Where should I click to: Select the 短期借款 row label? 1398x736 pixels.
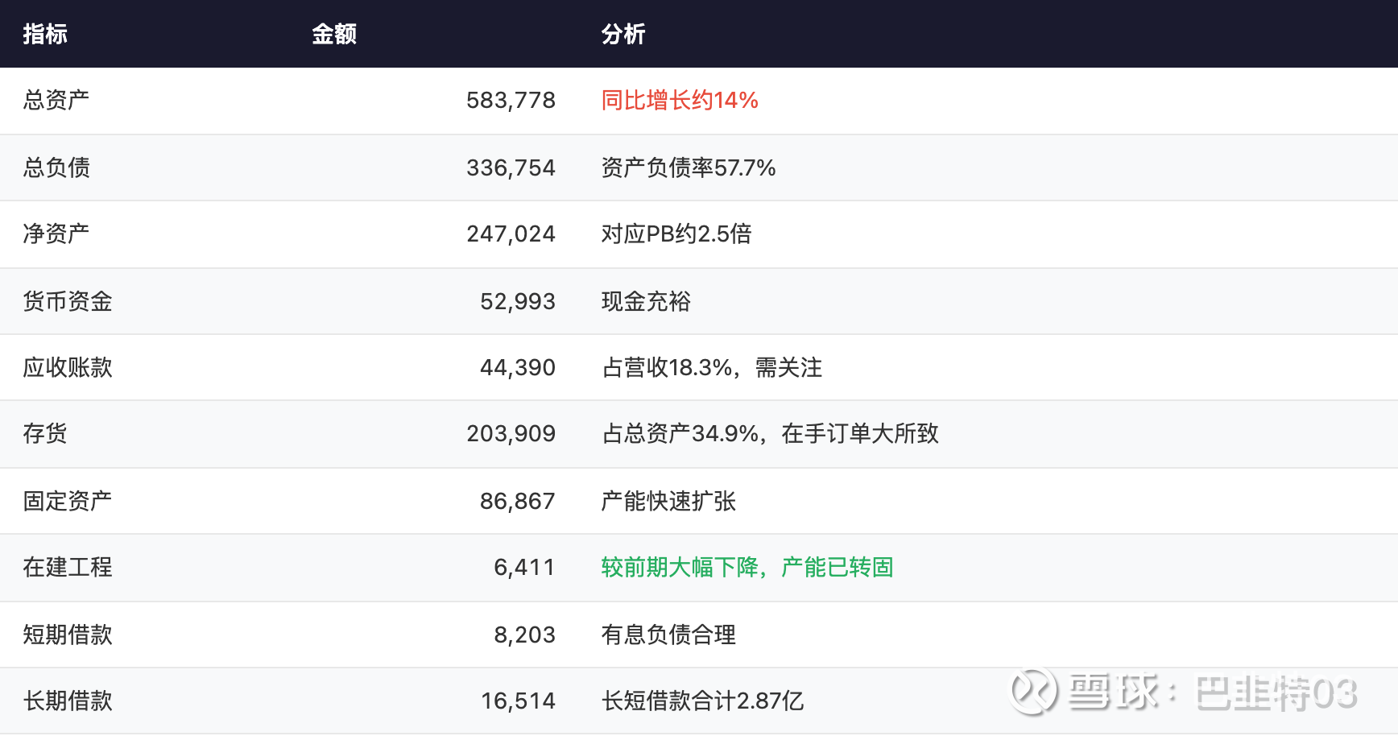(x=68, y=635)
